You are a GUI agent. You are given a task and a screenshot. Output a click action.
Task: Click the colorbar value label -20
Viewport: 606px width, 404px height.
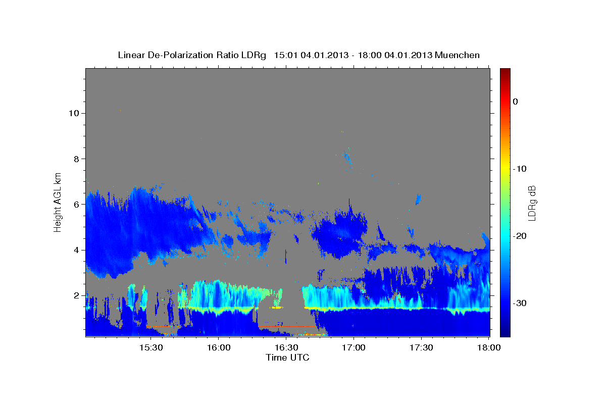520,236
